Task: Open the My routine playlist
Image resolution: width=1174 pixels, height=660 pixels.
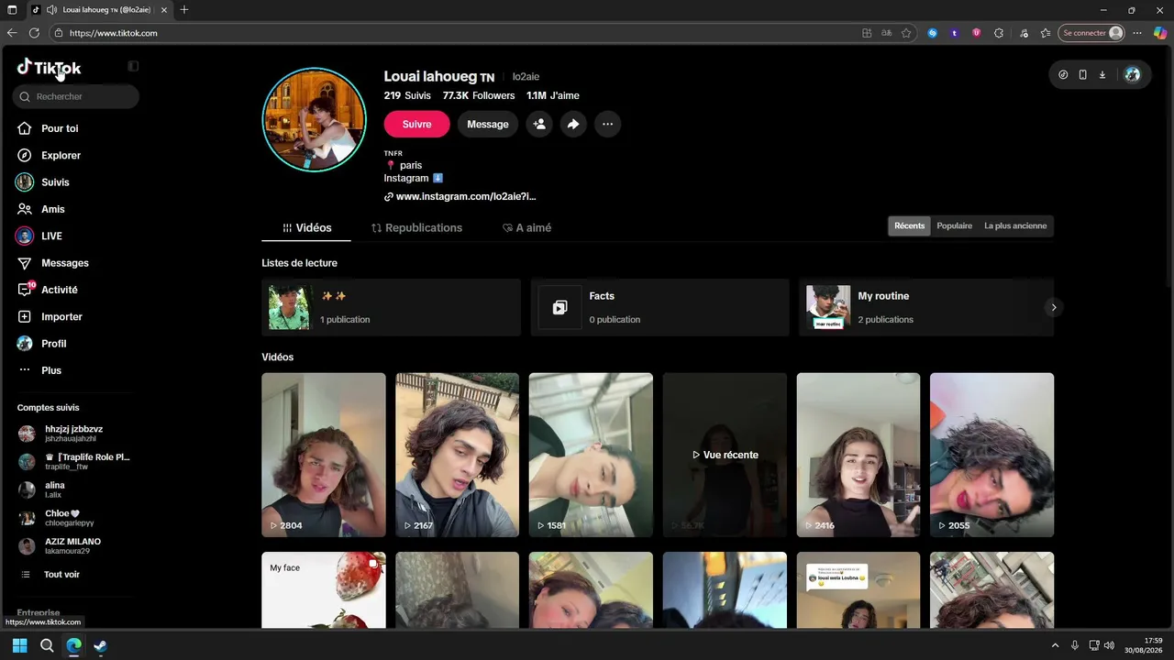Action: [926, 307]
